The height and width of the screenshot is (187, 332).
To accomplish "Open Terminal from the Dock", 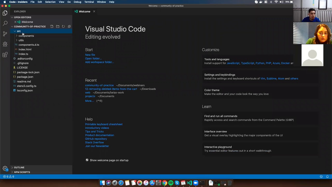I will (x=202, y=183).
